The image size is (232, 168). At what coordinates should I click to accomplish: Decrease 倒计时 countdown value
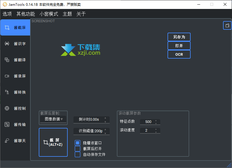[x=105, y=122]
